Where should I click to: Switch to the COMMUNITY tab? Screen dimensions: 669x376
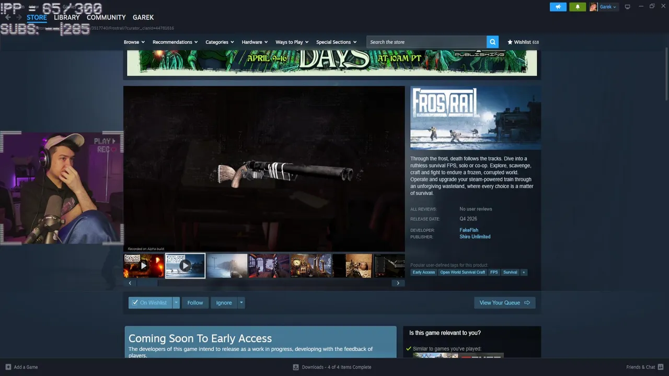pyautogui.click(x=106, y=17)
